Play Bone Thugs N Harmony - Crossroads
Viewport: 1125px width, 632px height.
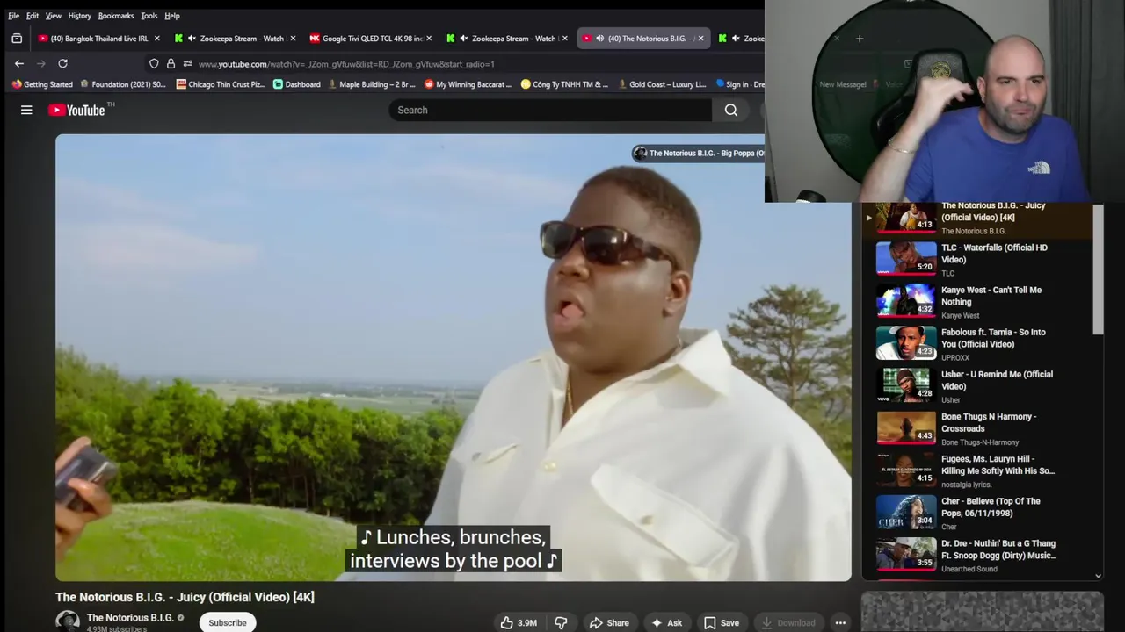906,427
